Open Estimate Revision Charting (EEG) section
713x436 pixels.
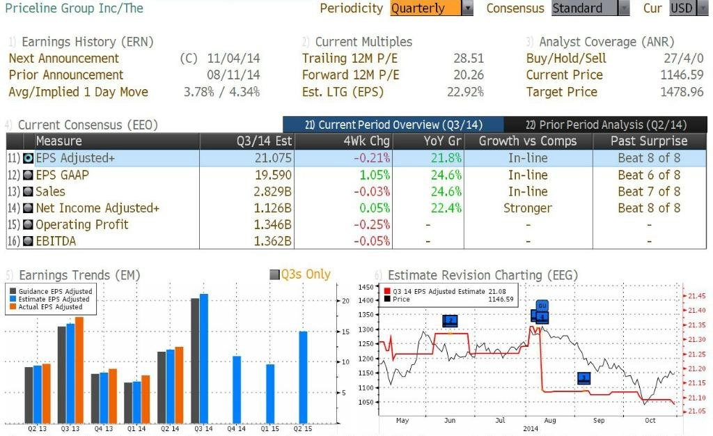point(483,275)
